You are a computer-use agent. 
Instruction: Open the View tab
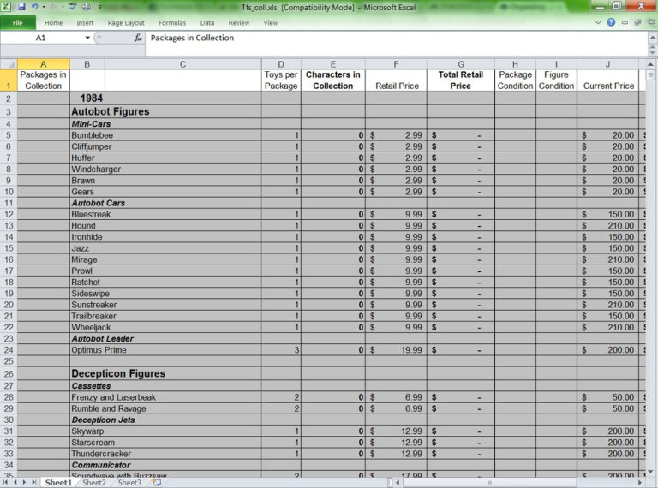(x=270, y=23)
